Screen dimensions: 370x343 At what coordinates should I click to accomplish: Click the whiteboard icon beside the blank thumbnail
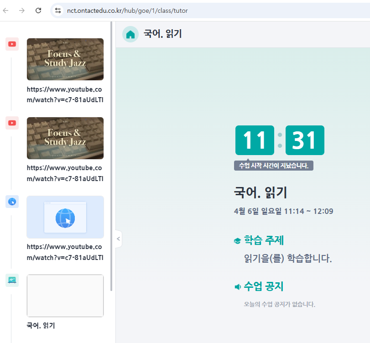pos(12,280)
